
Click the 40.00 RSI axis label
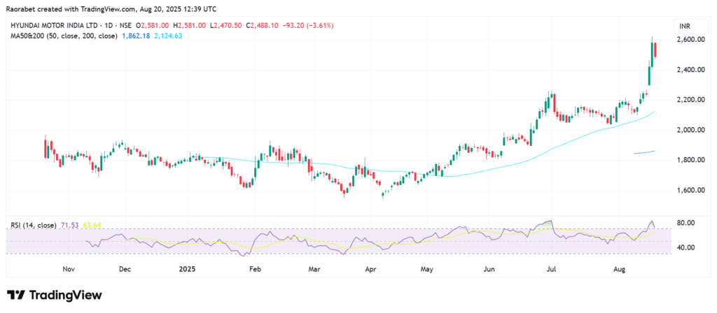686,248
